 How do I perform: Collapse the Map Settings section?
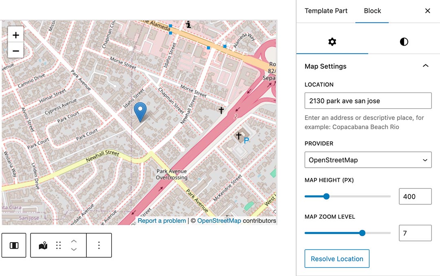(426, 66)
